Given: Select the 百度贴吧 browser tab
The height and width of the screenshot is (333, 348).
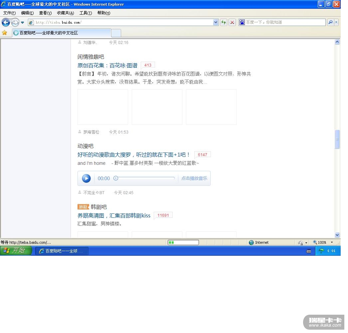Looking at the screenshot, I should point(62,33).
